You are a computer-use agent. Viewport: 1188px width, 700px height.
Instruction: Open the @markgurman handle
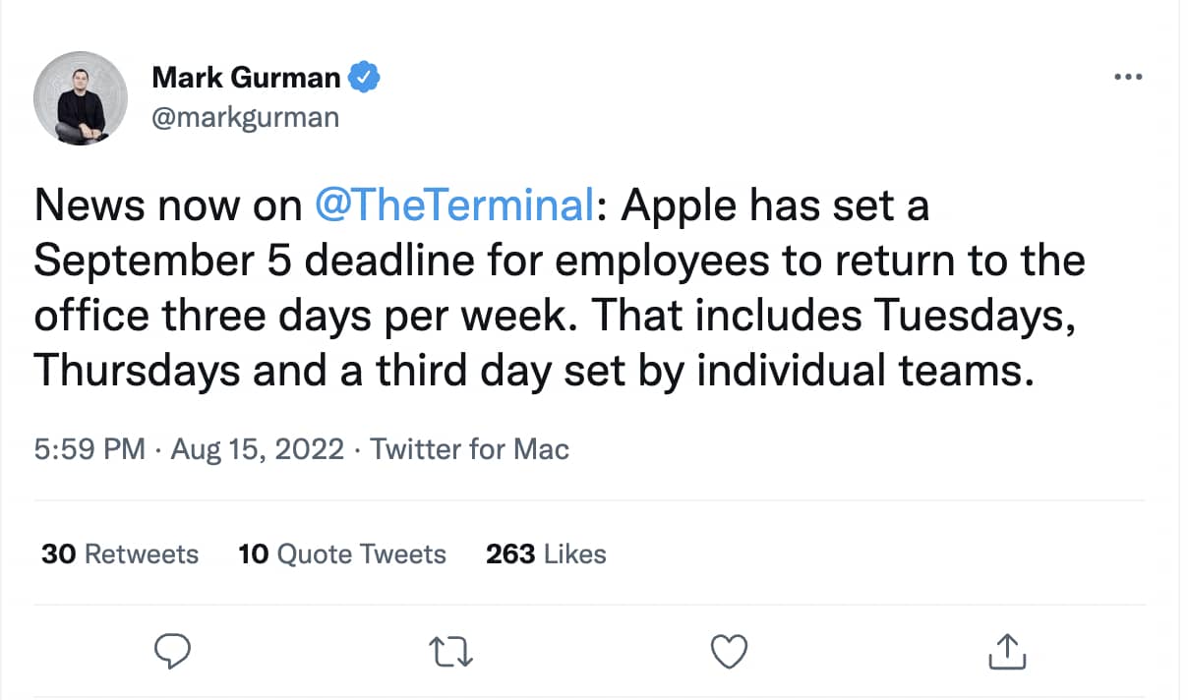tap(246, 118)
